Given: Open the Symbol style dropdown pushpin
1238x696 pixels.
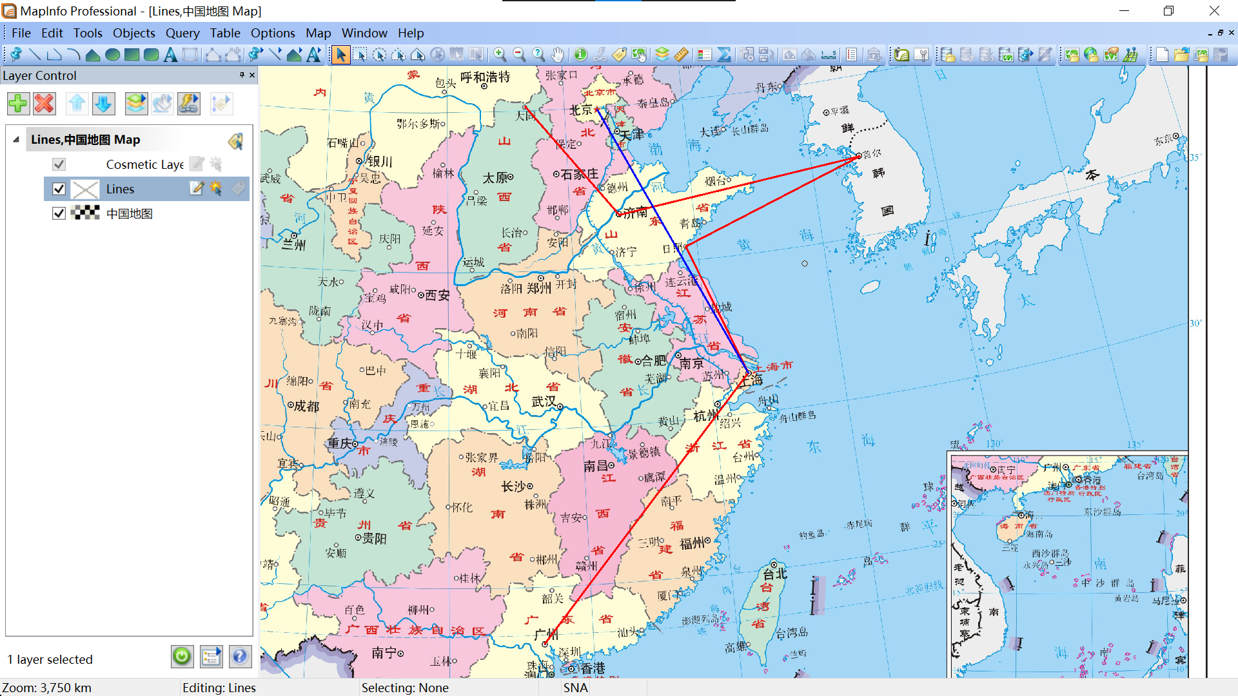Looking at the screenshot, I should click(255, 55).
